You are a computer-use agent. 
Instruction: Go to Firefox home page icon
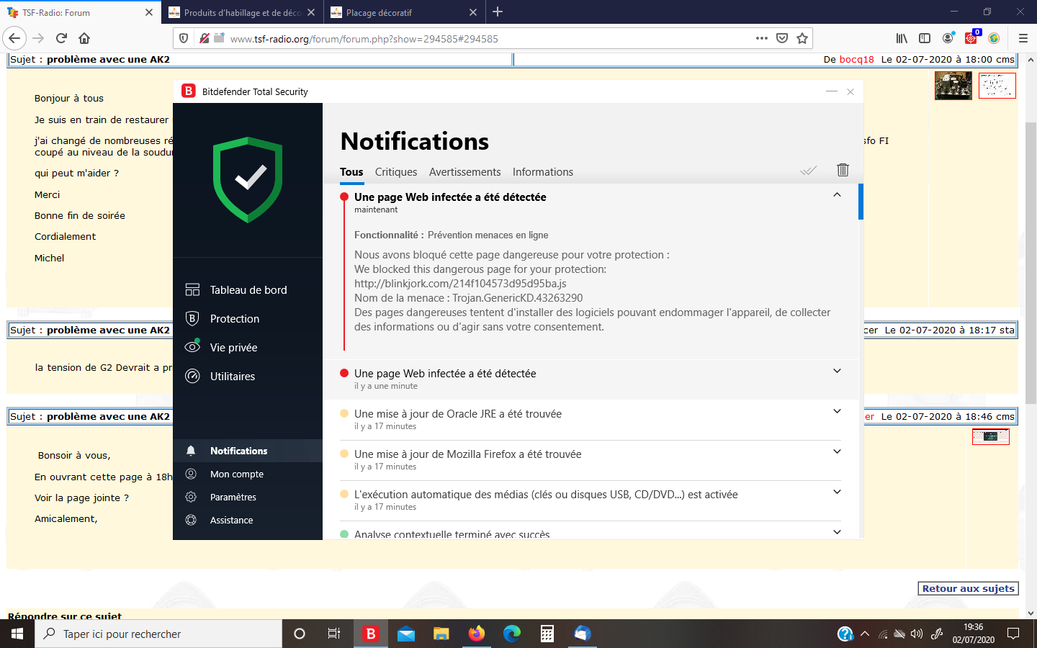(x=84, y=38)
